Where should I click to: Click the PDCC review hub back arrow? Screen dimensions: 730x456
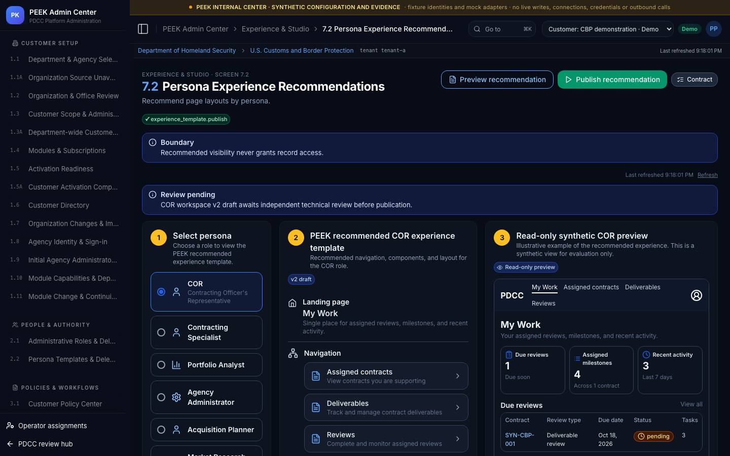pos(10,444)
